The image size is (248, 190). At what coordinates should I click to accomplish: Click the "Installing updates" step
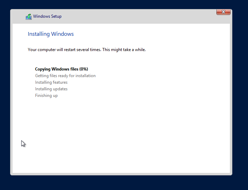click(51, 89)
